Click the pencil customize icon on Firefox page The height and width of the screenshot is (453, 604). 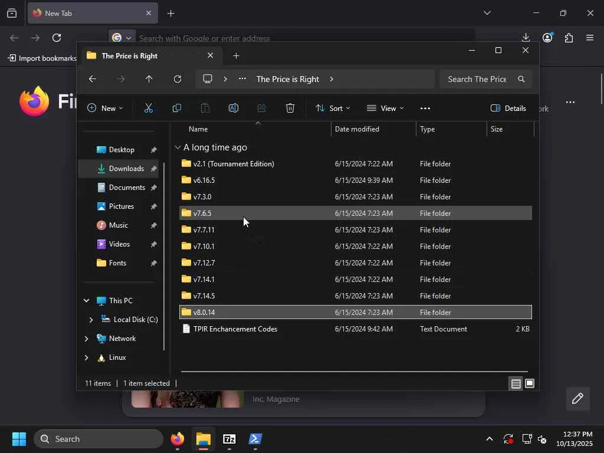click(x=577, y=399)
